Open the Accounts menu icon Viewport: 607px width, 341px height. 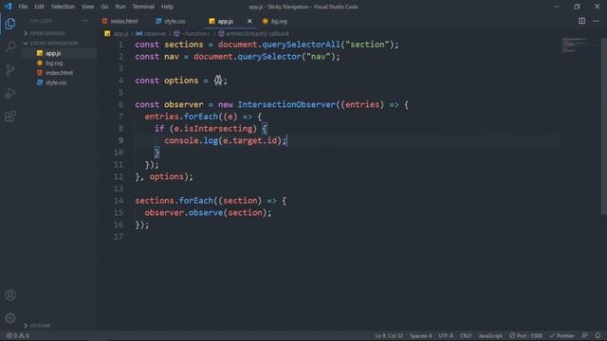[x=10, y=295]
